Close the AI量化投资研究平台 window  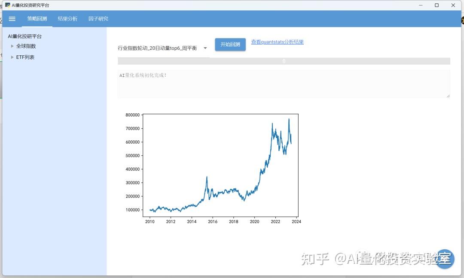[453, 5]
